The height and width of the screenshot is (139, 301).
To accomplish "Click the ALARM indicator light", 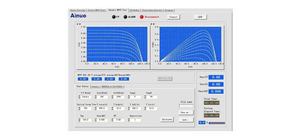I will (125, 17).
